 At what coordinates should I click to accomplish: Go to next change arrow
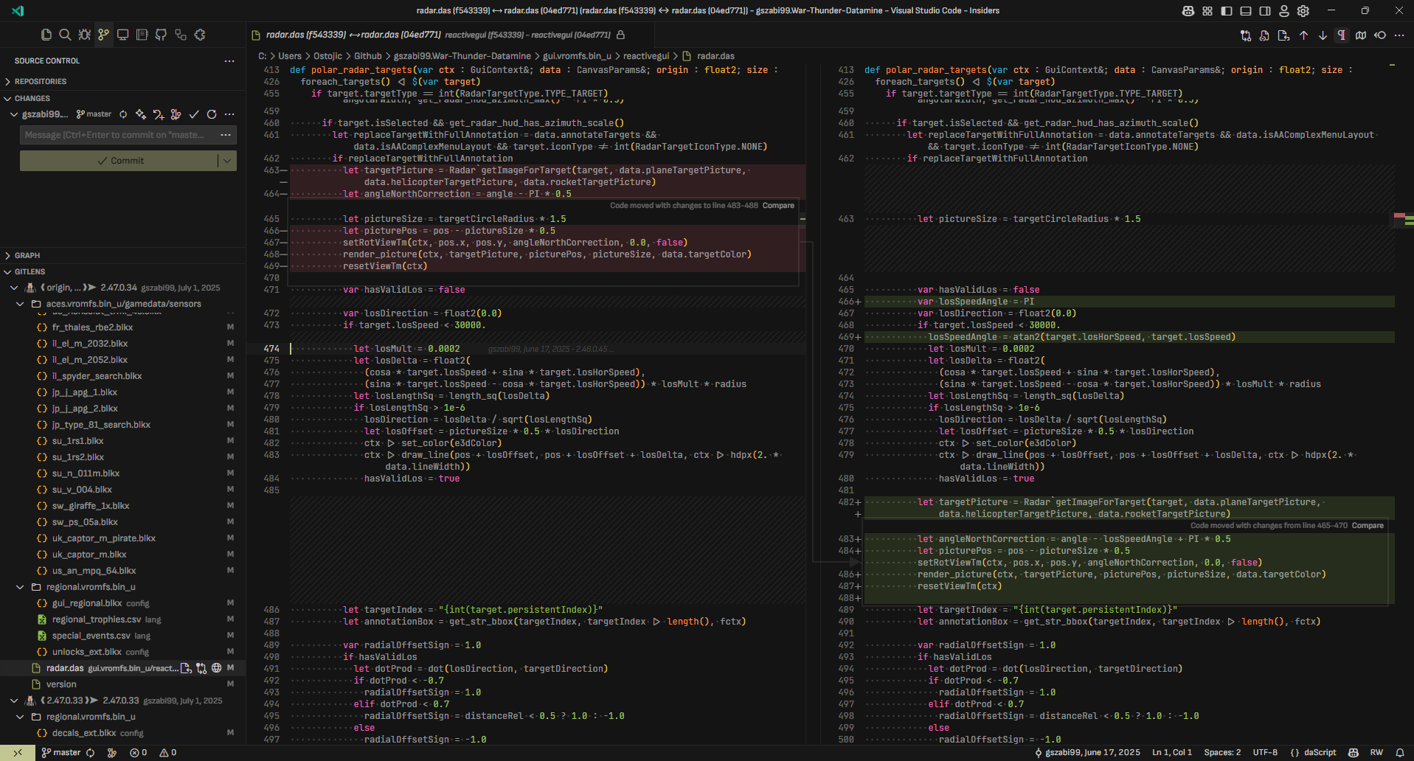1323,35
